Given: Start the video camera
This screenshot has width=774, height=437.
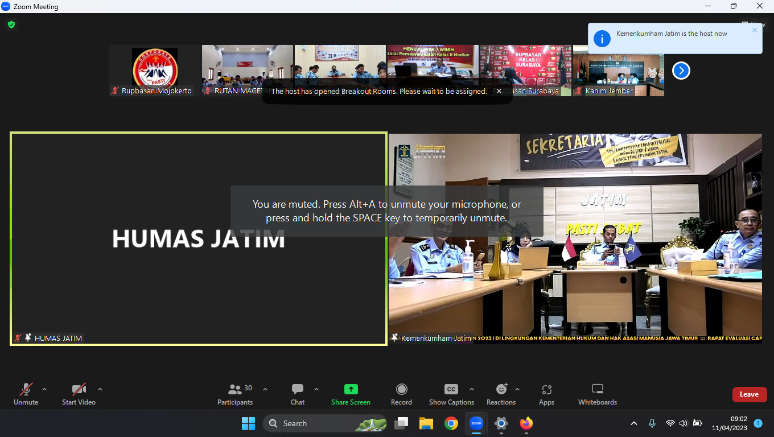Looking at the screenshot, I should (79, 394).
